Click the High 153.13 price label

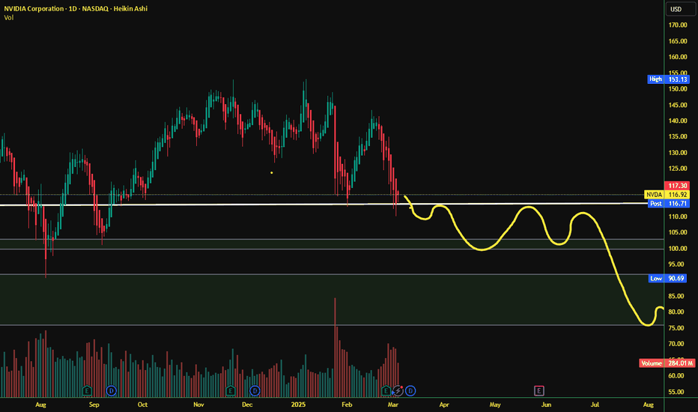click(668, 79)
